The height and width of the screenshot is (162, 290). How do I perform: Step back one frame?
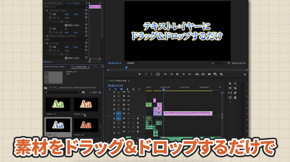[171, 74]
